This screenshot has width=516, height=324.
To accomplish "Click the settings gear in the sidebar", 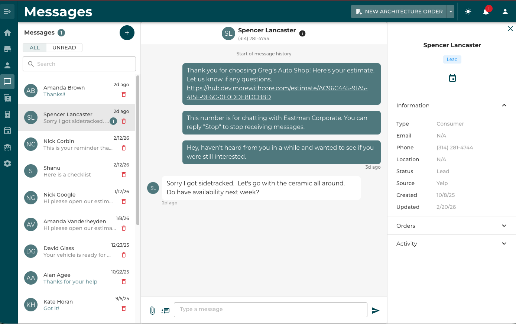I will tap(8, 163).
